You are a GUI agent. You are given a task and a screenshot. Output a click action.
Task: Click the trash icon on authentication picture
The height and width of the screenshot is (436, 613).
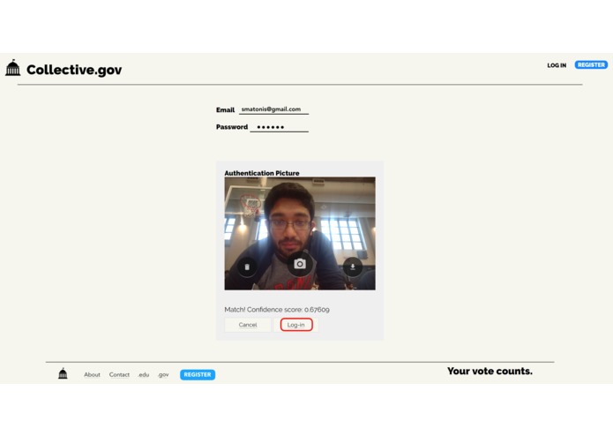click(247, 267)
